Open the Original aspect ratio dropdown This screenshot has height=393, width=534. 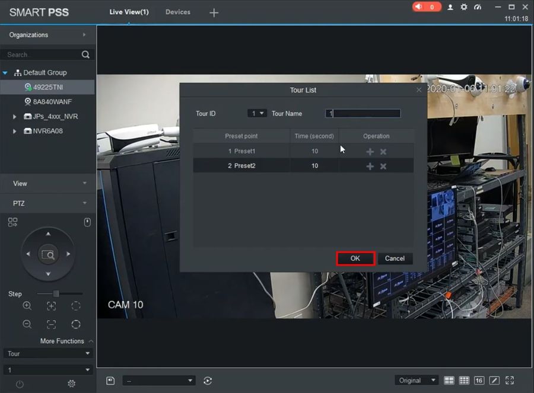click(x=417, y=381)
